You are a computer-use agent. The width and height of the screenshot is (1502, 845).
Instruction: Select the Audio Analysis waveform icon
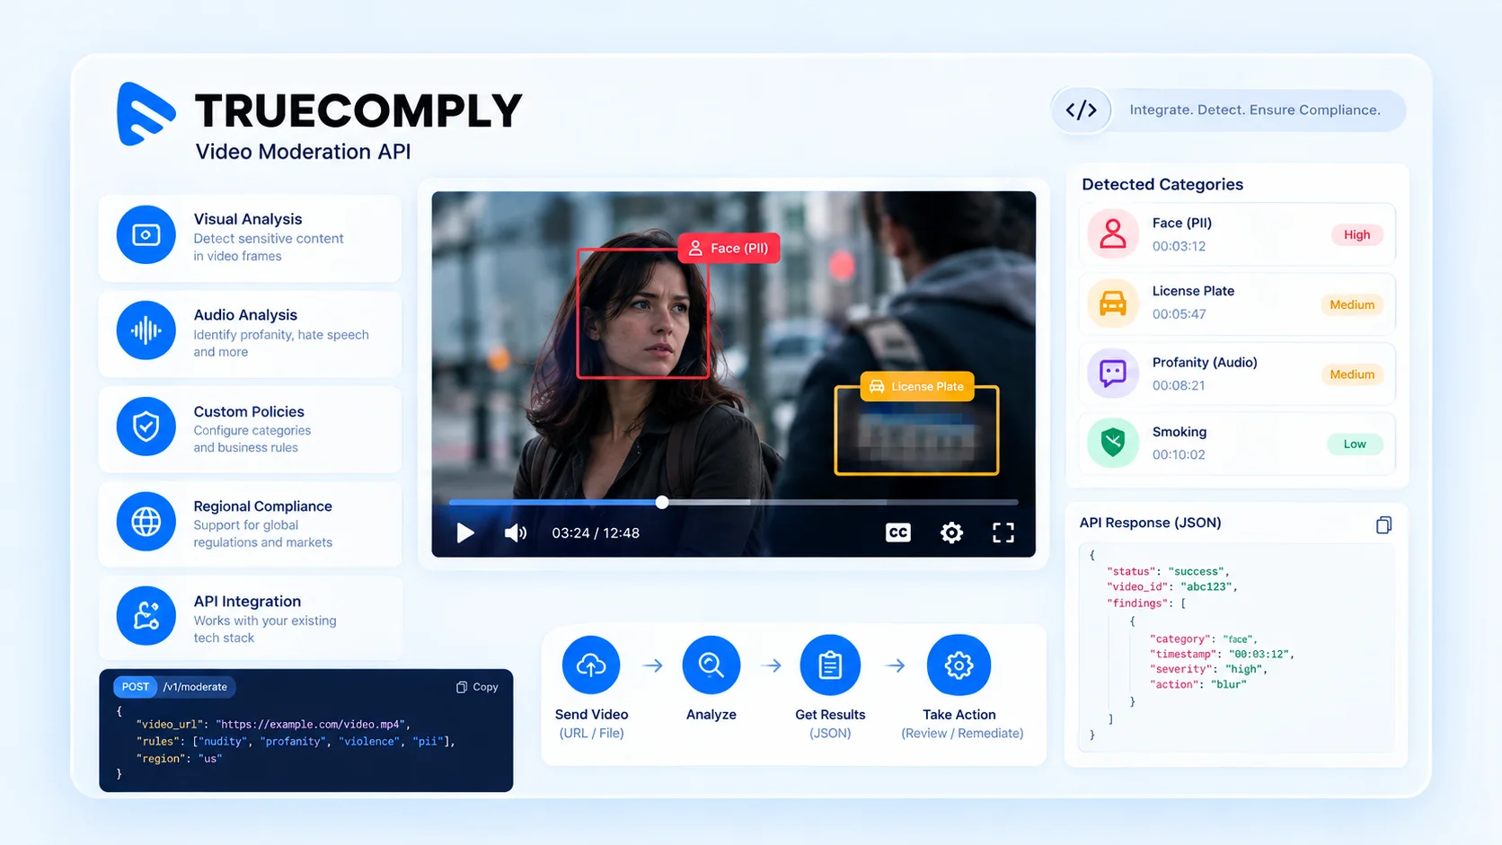[146, 330]
